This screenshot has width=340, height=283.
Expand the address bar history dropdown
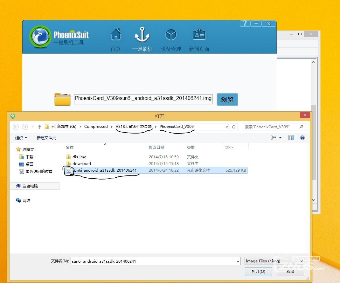(227, 127)
